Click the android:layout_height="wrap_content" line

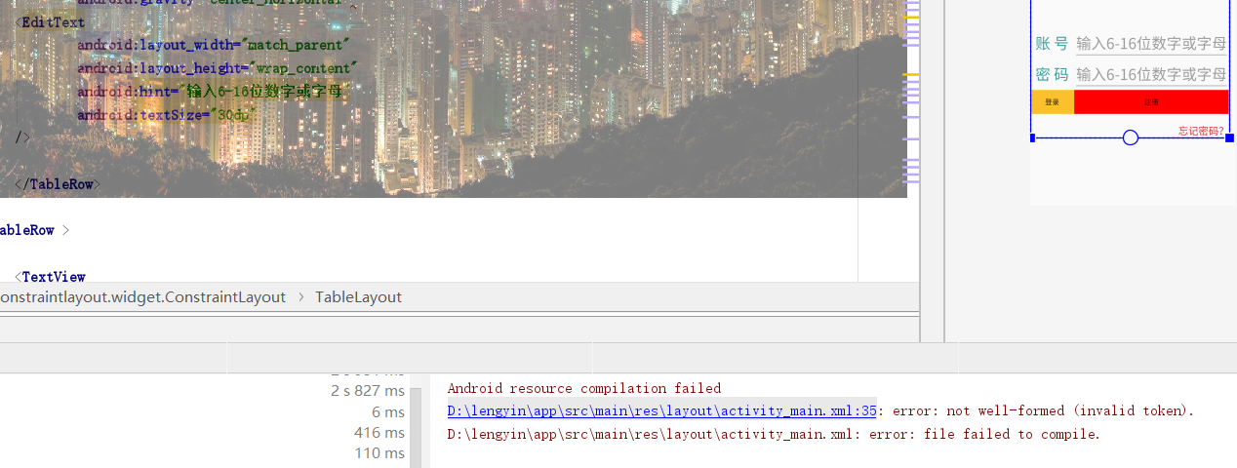(218, 68)
